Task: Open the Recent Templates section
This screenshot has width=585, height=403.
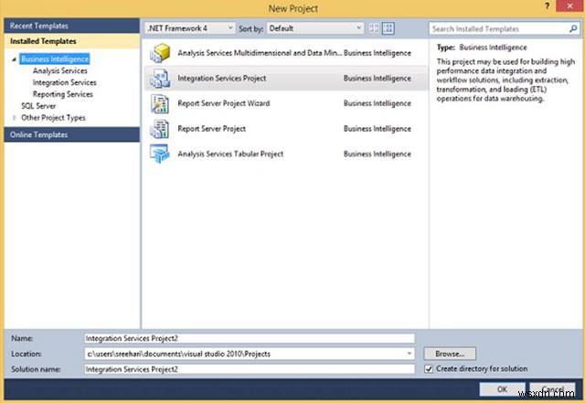Action: (71, 26)
